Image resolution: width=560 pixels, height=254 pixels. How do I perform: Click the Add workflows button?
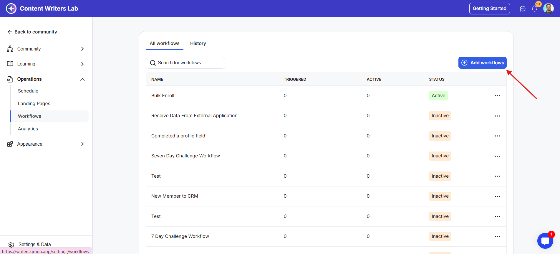pyautogui.click(x=482, y=63)
